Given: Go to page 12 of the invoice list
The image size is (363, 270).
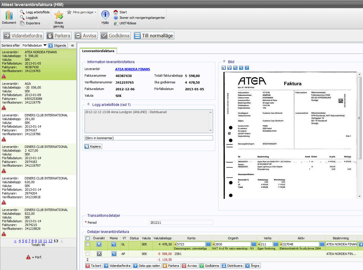Looking at the screenshot, I should click(50, 241).
